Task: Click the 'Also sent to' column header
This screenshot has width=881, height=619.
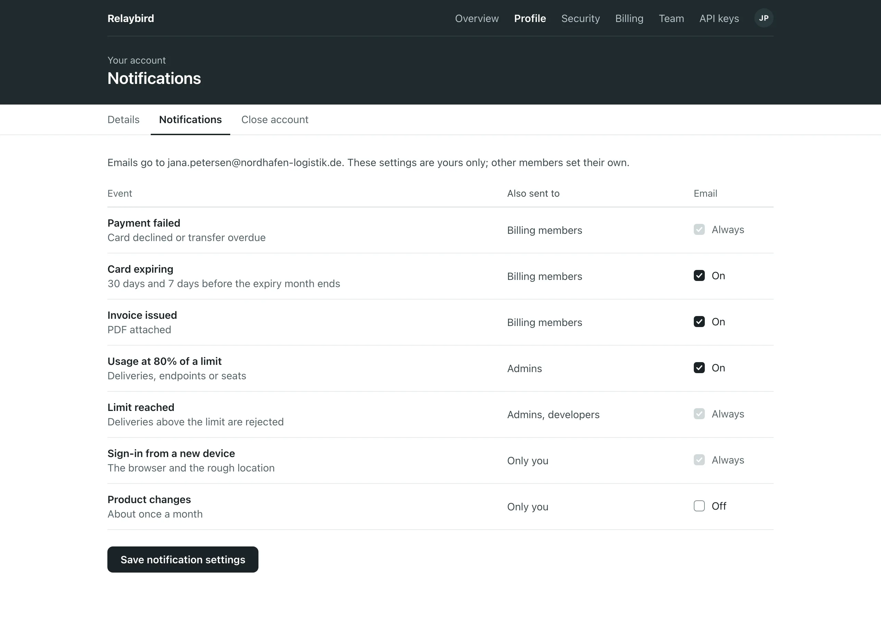Action: 533,193
